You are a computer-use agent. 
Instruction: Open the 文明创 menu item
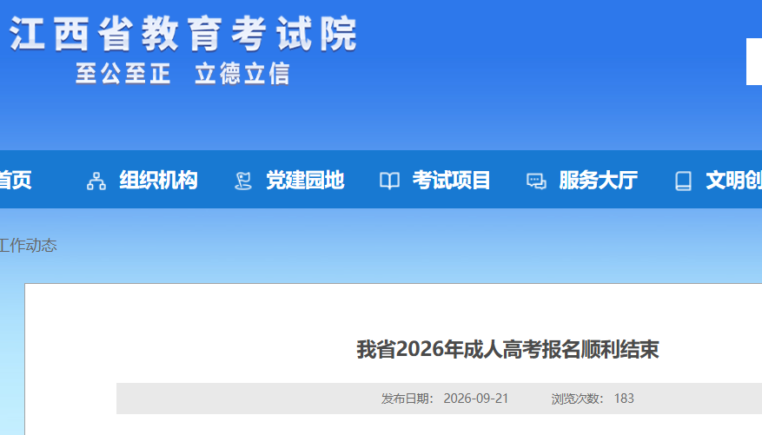point(734,180)
